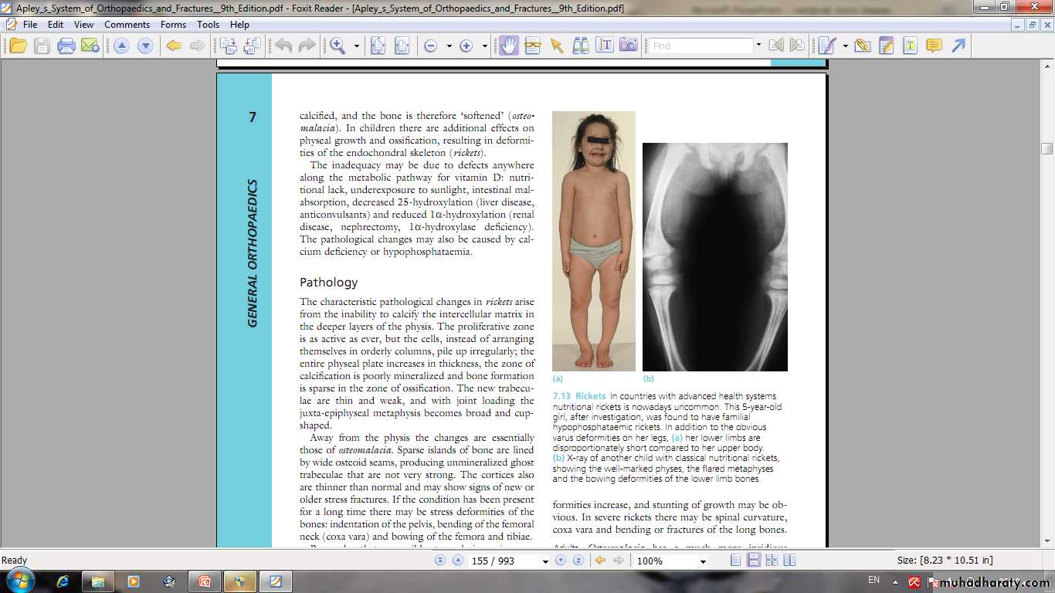The height and width of the screenshot is (593, 1055).
Task: Activate the Snapshot camera tool
Action: click(x=629, y=46)
